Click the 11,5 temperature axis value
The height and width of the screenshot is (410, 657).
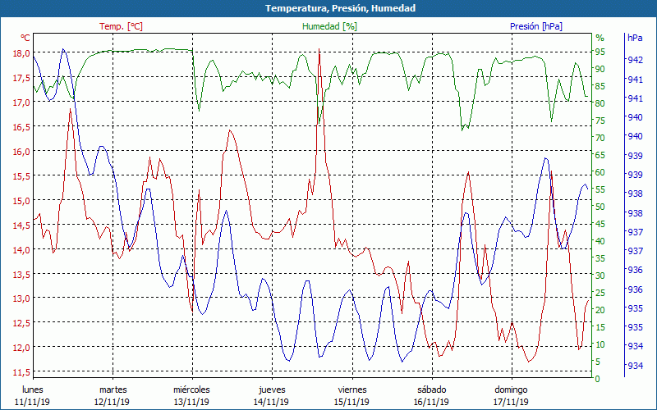click(21, 372)
